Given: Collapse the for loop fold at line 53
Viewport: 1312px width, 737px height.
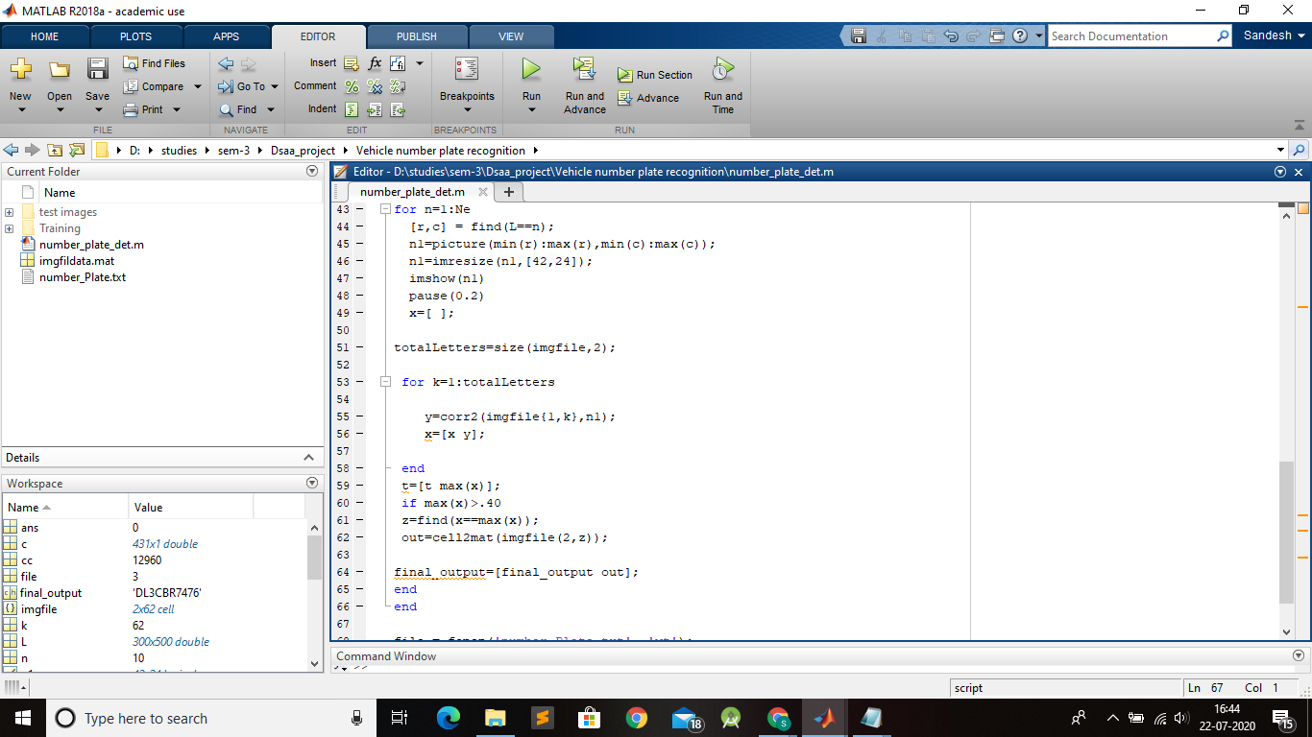Looking at the screenshot, I should pyautogui.click(x=385, y=382).
